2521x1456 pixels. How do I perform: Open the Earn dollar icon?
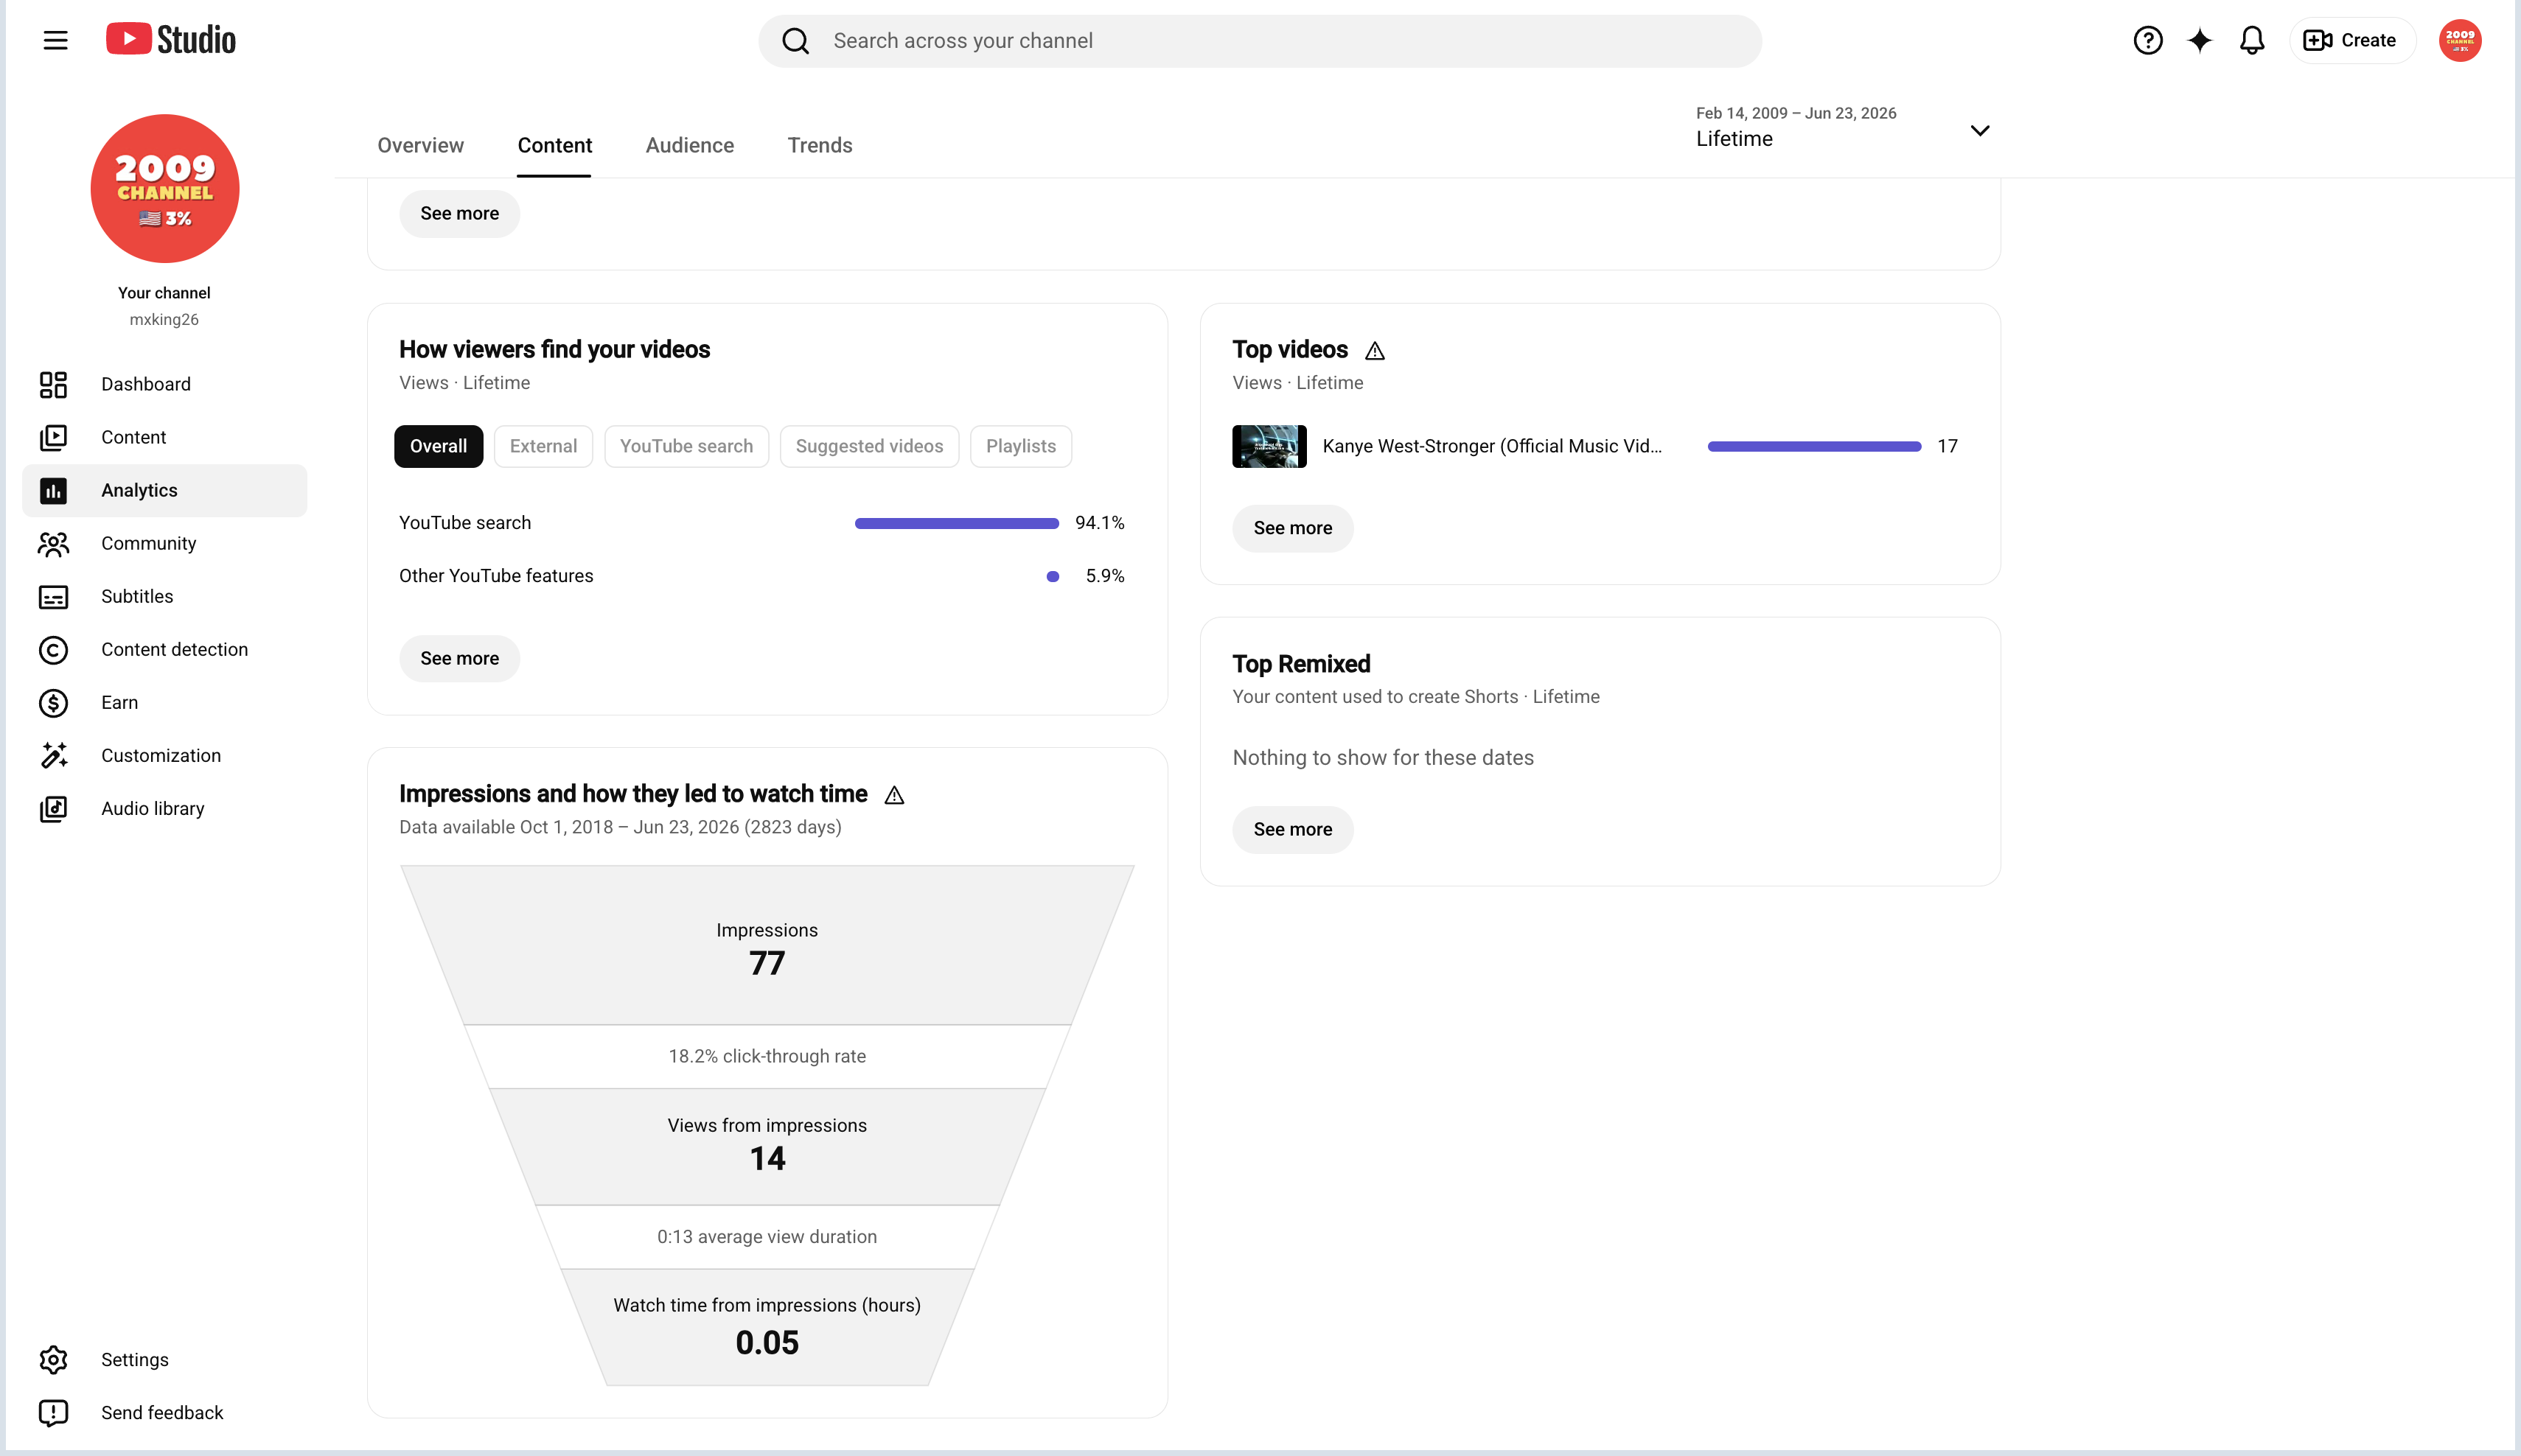coord(53,702)
